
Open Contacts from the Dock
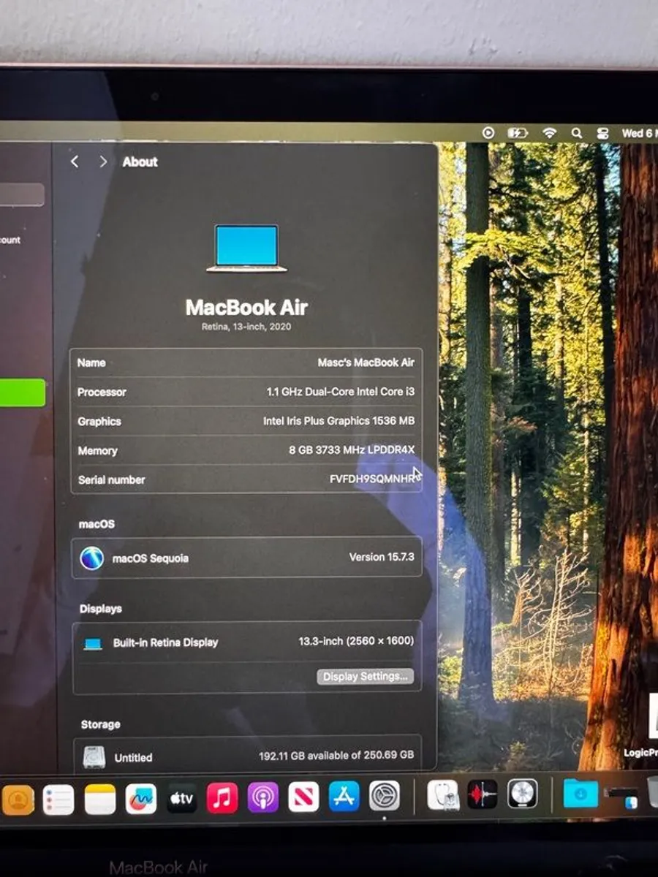point(18,799)
